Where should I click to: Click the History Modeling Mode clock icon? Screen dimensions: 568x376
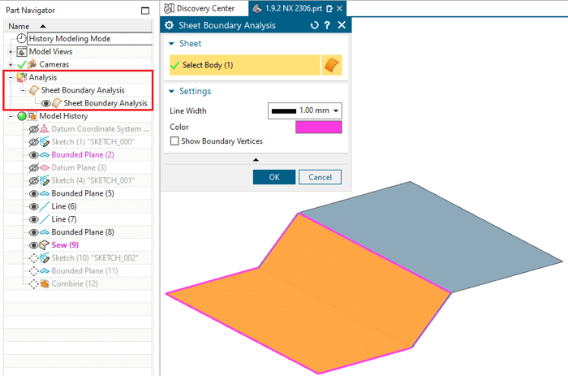pos(21,38)
